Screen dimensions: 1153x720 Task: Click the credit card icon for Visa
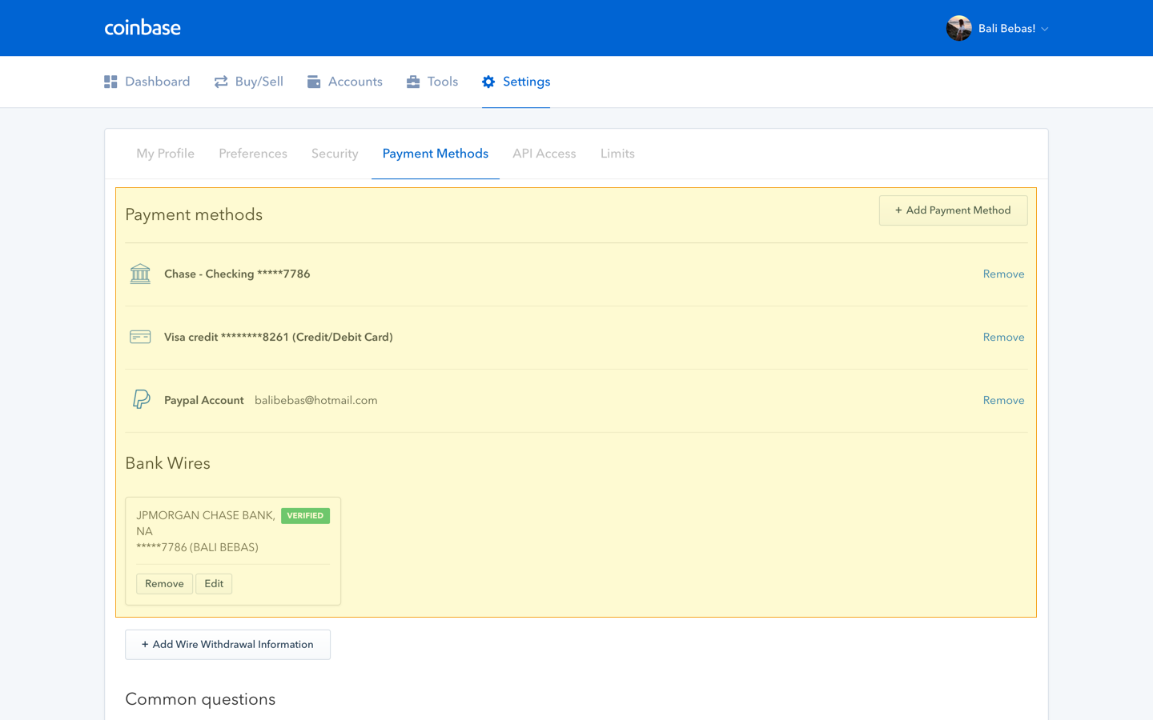[140, 337]
